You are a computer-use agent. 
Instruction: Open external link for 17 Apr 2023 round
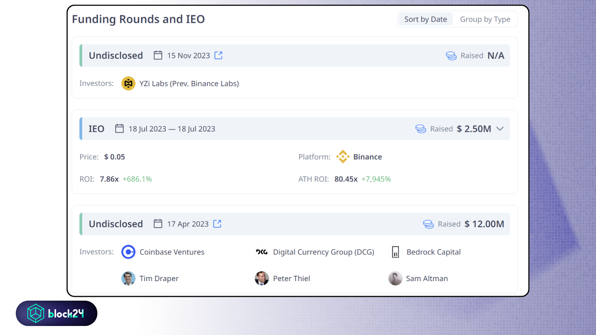(217, 224)
